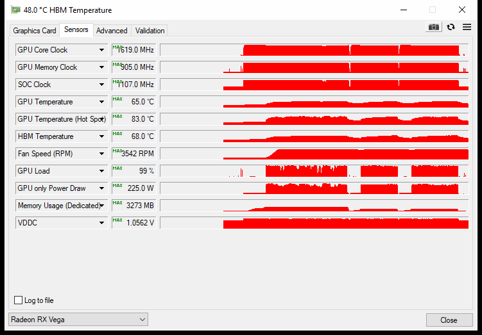Click the Hot Spot temperature history graph
The height and width of the screenshot is (335, 482).
click(x=314, y=119)
